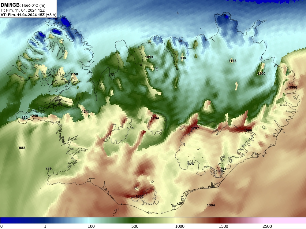The width and height of the screenshot is (306, 229).
Task: Click the DMI/IGB title text
Action: click(10, 5)
